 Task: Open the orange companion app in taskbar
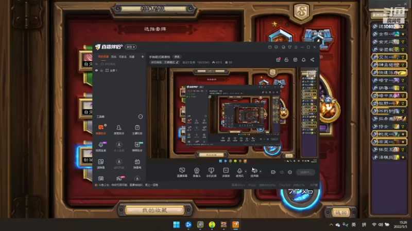pyautogui.click(x=235, y=225)
